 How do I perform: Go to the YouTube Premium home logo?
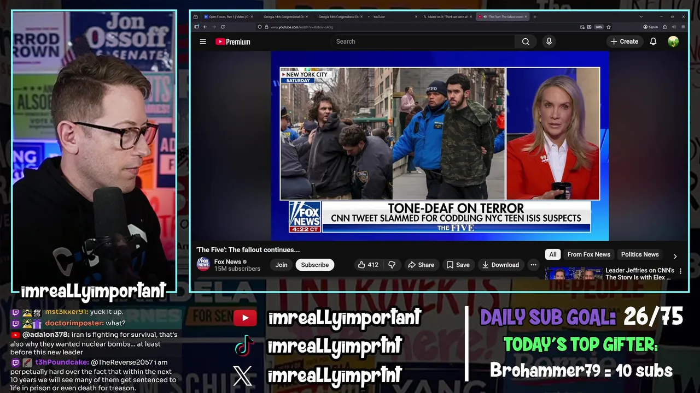point(233,41)
